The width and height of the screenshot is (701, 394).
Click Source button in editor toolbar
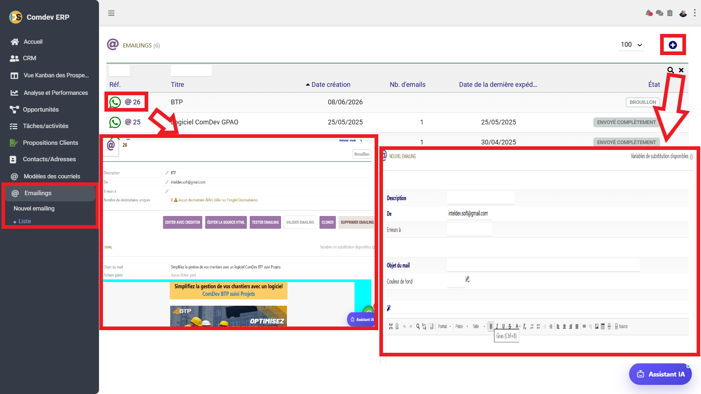click(x=621, y=327)
